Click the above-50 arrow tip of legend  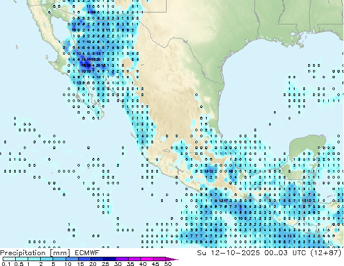(x=172, y=259)
